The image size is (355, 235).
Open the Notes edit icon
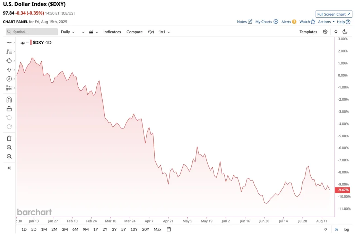pyautogui.click(x=250, y=22)
